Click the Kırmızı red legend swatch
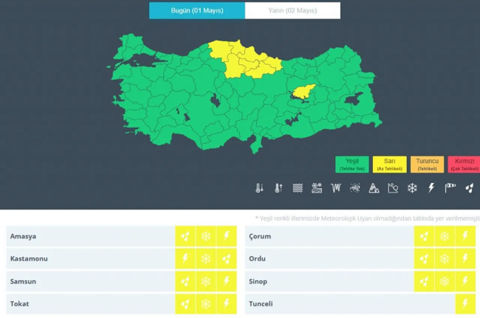The image size is (480, 318). 464,165
